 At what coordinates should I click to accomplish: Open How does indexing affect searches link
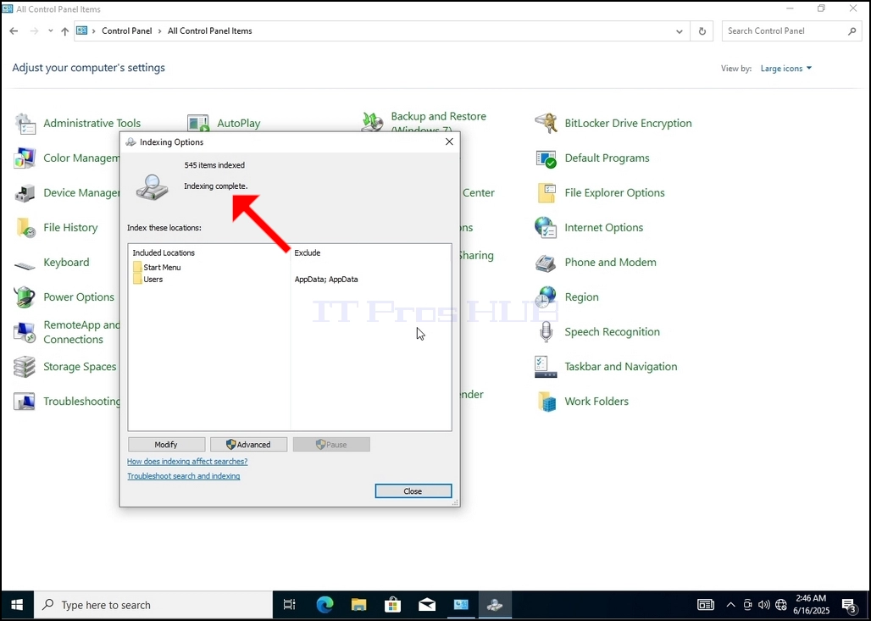click(187, 462)
